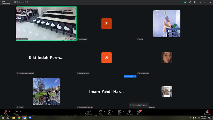Open the three-dot menu beside Ask to unmute
Screen dimensions: 213x120
point(135,76)
